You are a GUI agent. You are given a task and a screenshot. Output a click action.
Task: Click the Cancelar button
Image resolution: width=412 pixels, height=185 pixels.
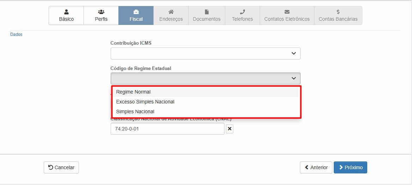point(61,167)
